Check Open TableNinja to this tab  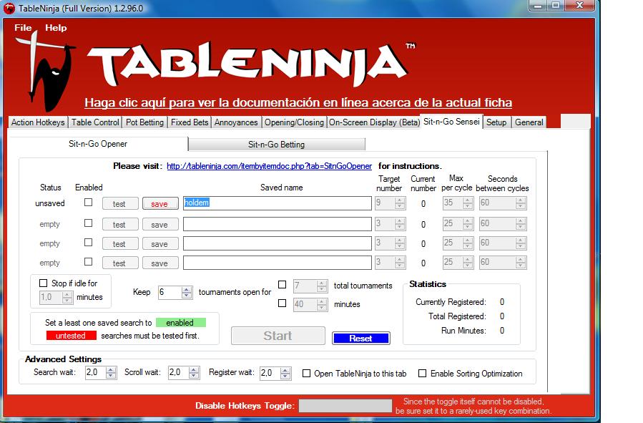pos(306,374)
